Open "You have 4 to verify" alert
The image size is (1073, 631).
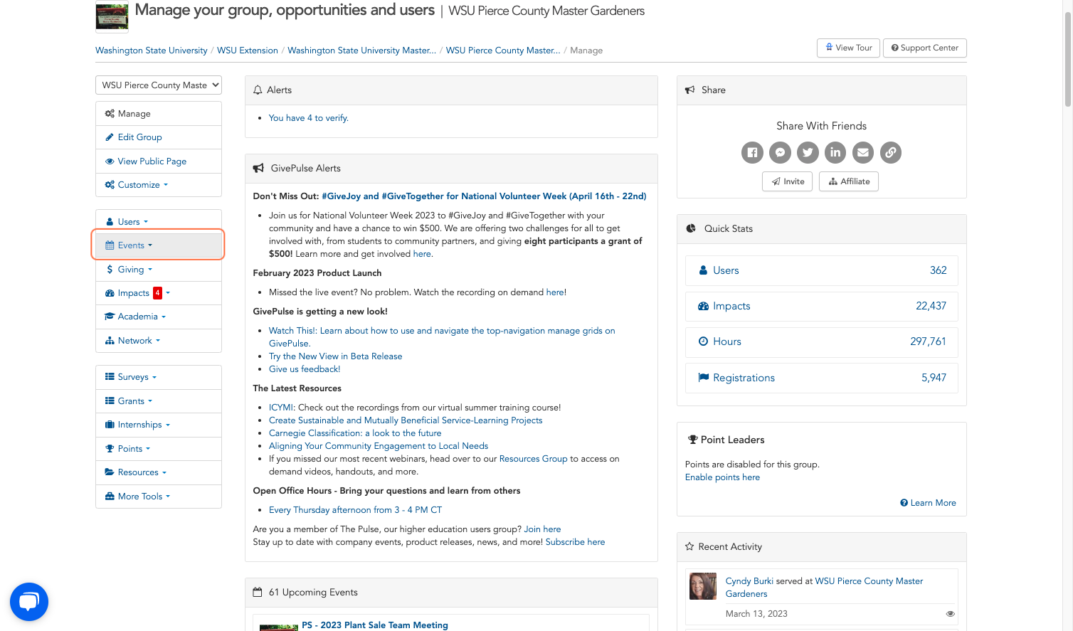click(x=309, y=118)
